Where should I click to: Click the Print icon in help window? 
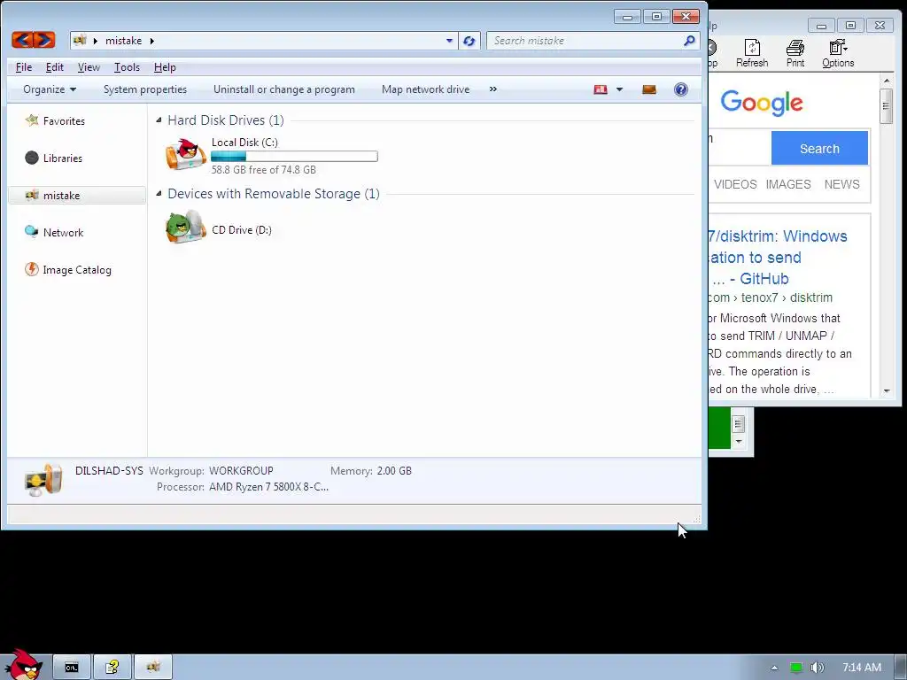[x=795, y=48]
